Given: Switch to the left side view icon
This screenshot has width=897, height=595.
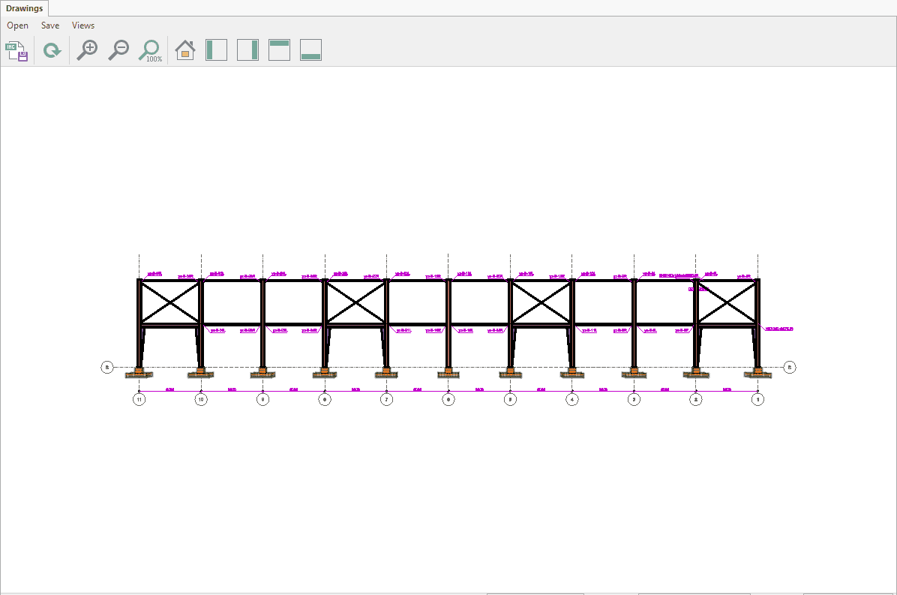Looking at the screenshot, I should [x=216, y=50].
